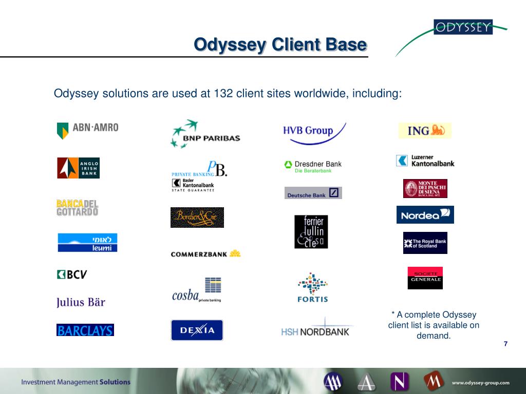Select the Royal Bank of Scotland logo
The height and width of the screenshot is (394, 526).
coord(425,243)
